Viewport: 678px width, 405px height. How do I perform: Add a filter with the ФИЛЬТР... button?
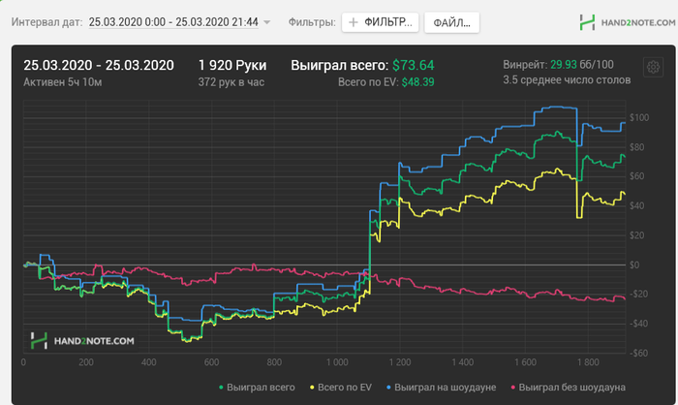click(x=380, y=22)
